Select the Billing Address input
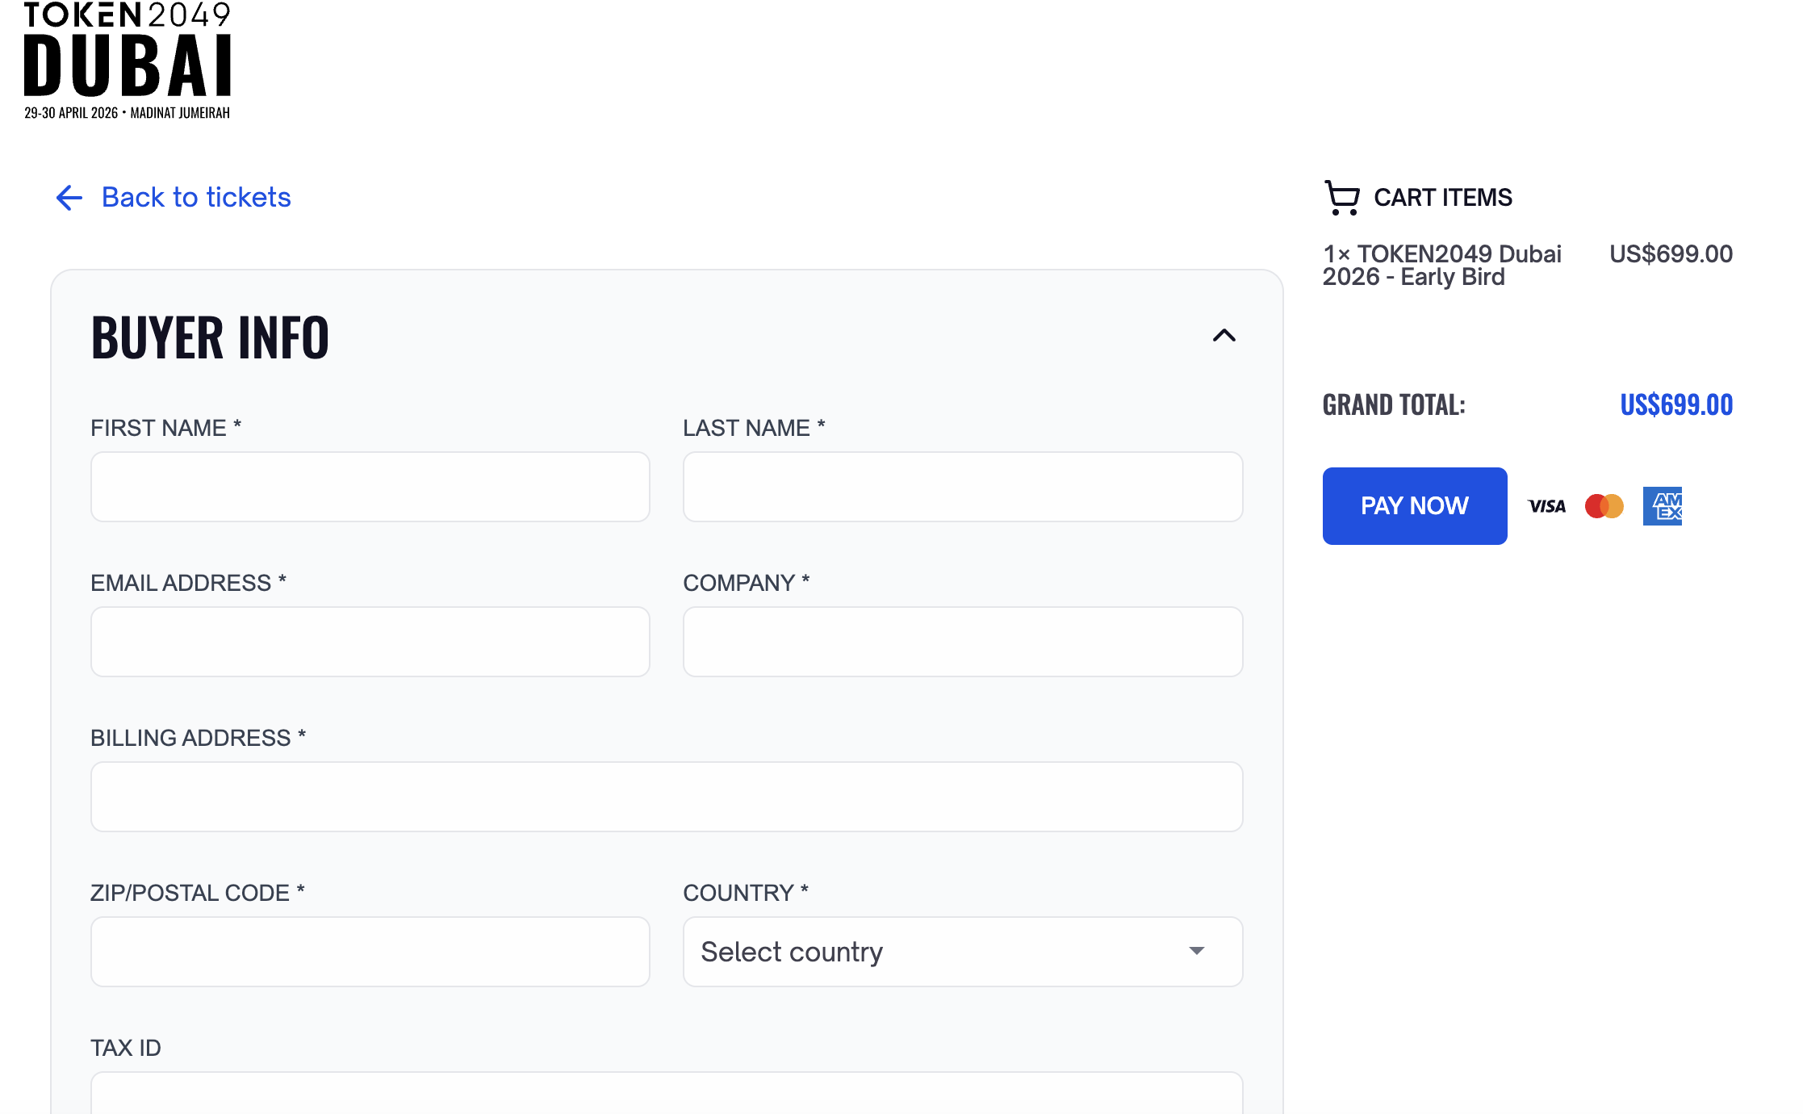The height and width of the screenshot is (1114, 1803). tap(666, 797)
